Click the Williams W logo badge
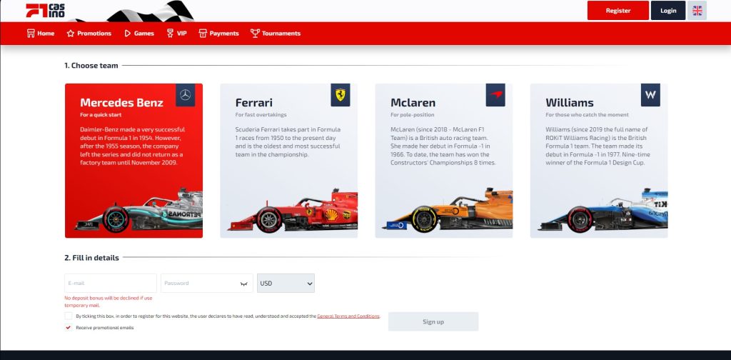Screen dimensions: 731x360 pos(650,95)
